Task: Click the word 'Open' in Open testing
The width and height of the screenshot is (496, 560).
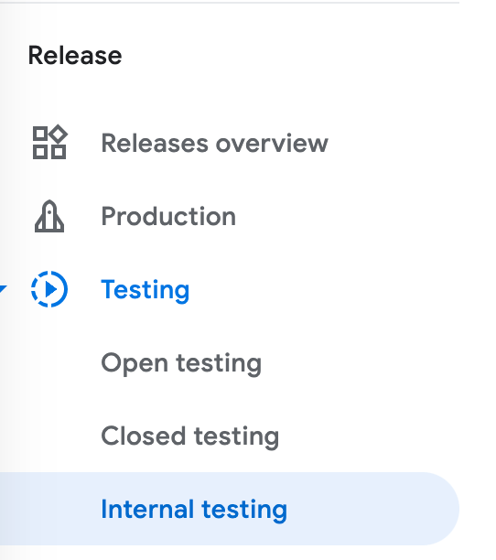Action: tap(135, 364)
